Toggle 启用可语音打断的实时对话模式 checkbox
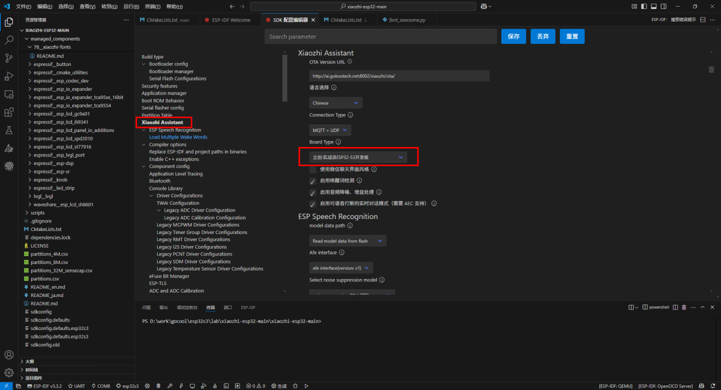Image resolution: width=721 pixels, height=390 pixels. (313, 203)
